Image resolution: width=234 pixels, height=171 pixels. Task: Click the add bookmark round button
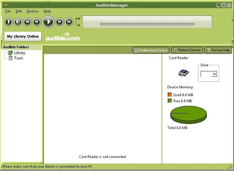(8, 21)
